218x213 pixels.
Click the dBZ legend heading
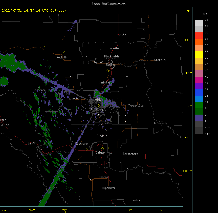point(205,13)
